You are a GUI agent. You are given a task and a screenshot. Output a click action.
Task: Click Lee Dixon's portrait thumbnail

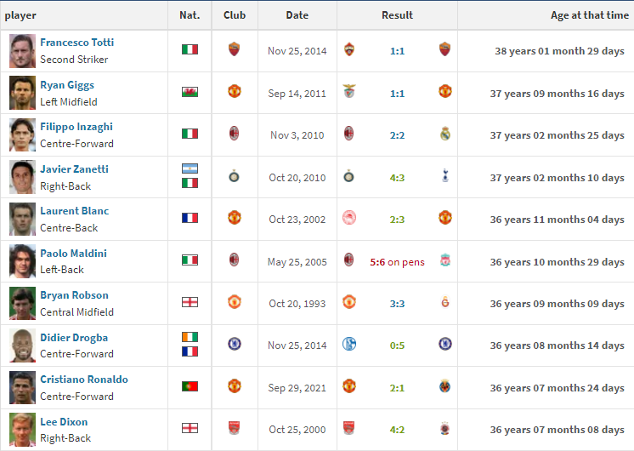tap(23, 429)
